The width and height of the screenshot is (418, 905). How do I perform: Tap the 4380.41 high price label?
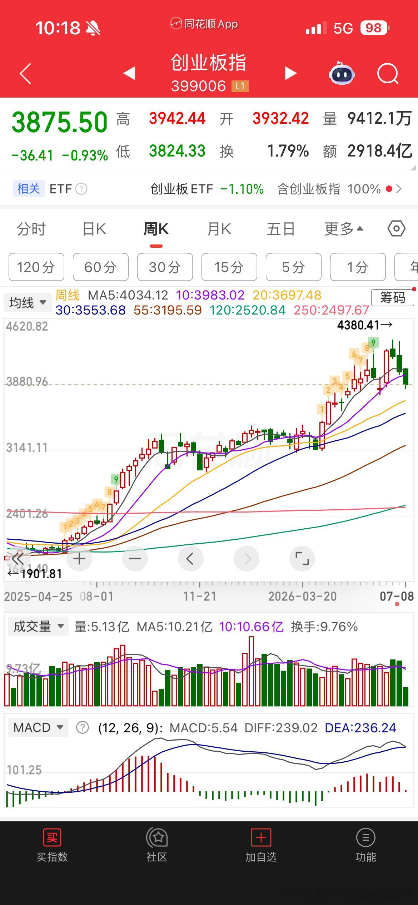[365, 325]
